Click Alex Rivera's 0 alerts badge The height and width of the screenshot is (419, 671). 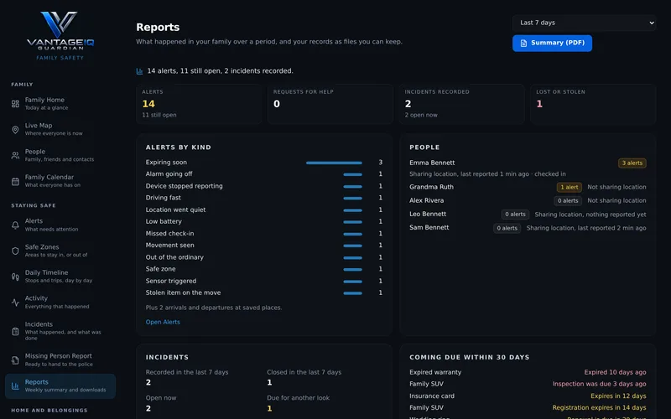pyautogui.click(x=568, y=200)
